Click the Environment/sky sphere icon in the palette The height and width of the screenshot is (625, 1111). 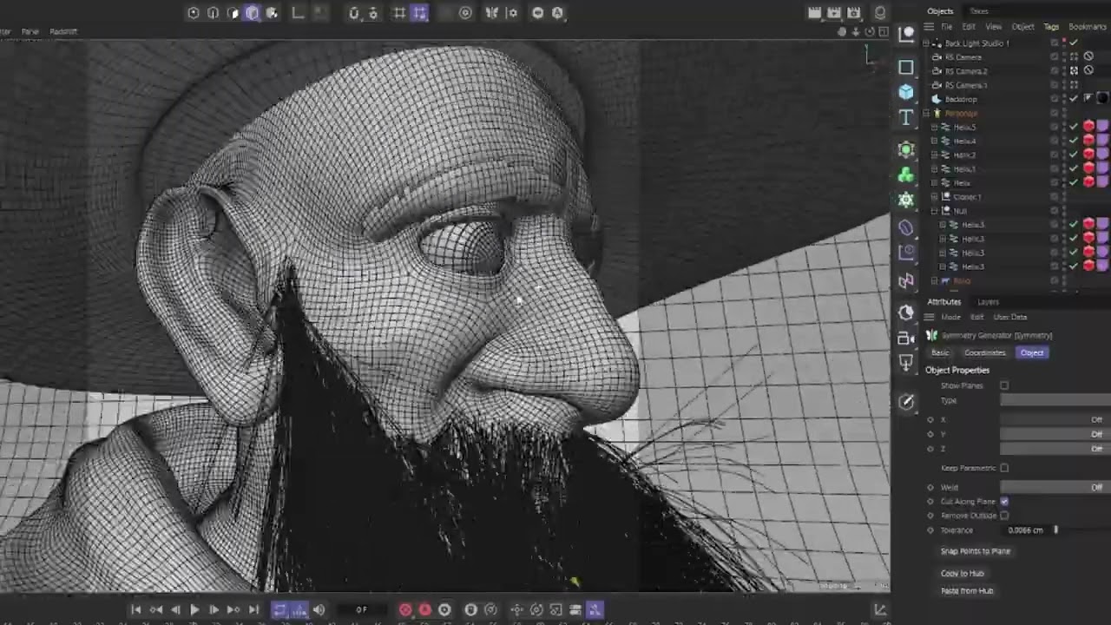point(906,312)
